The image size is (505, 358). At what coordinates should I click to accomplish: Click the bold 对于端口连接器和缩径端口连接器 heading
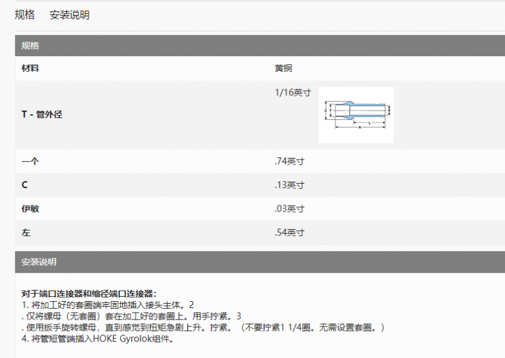(x=89, y=294)
